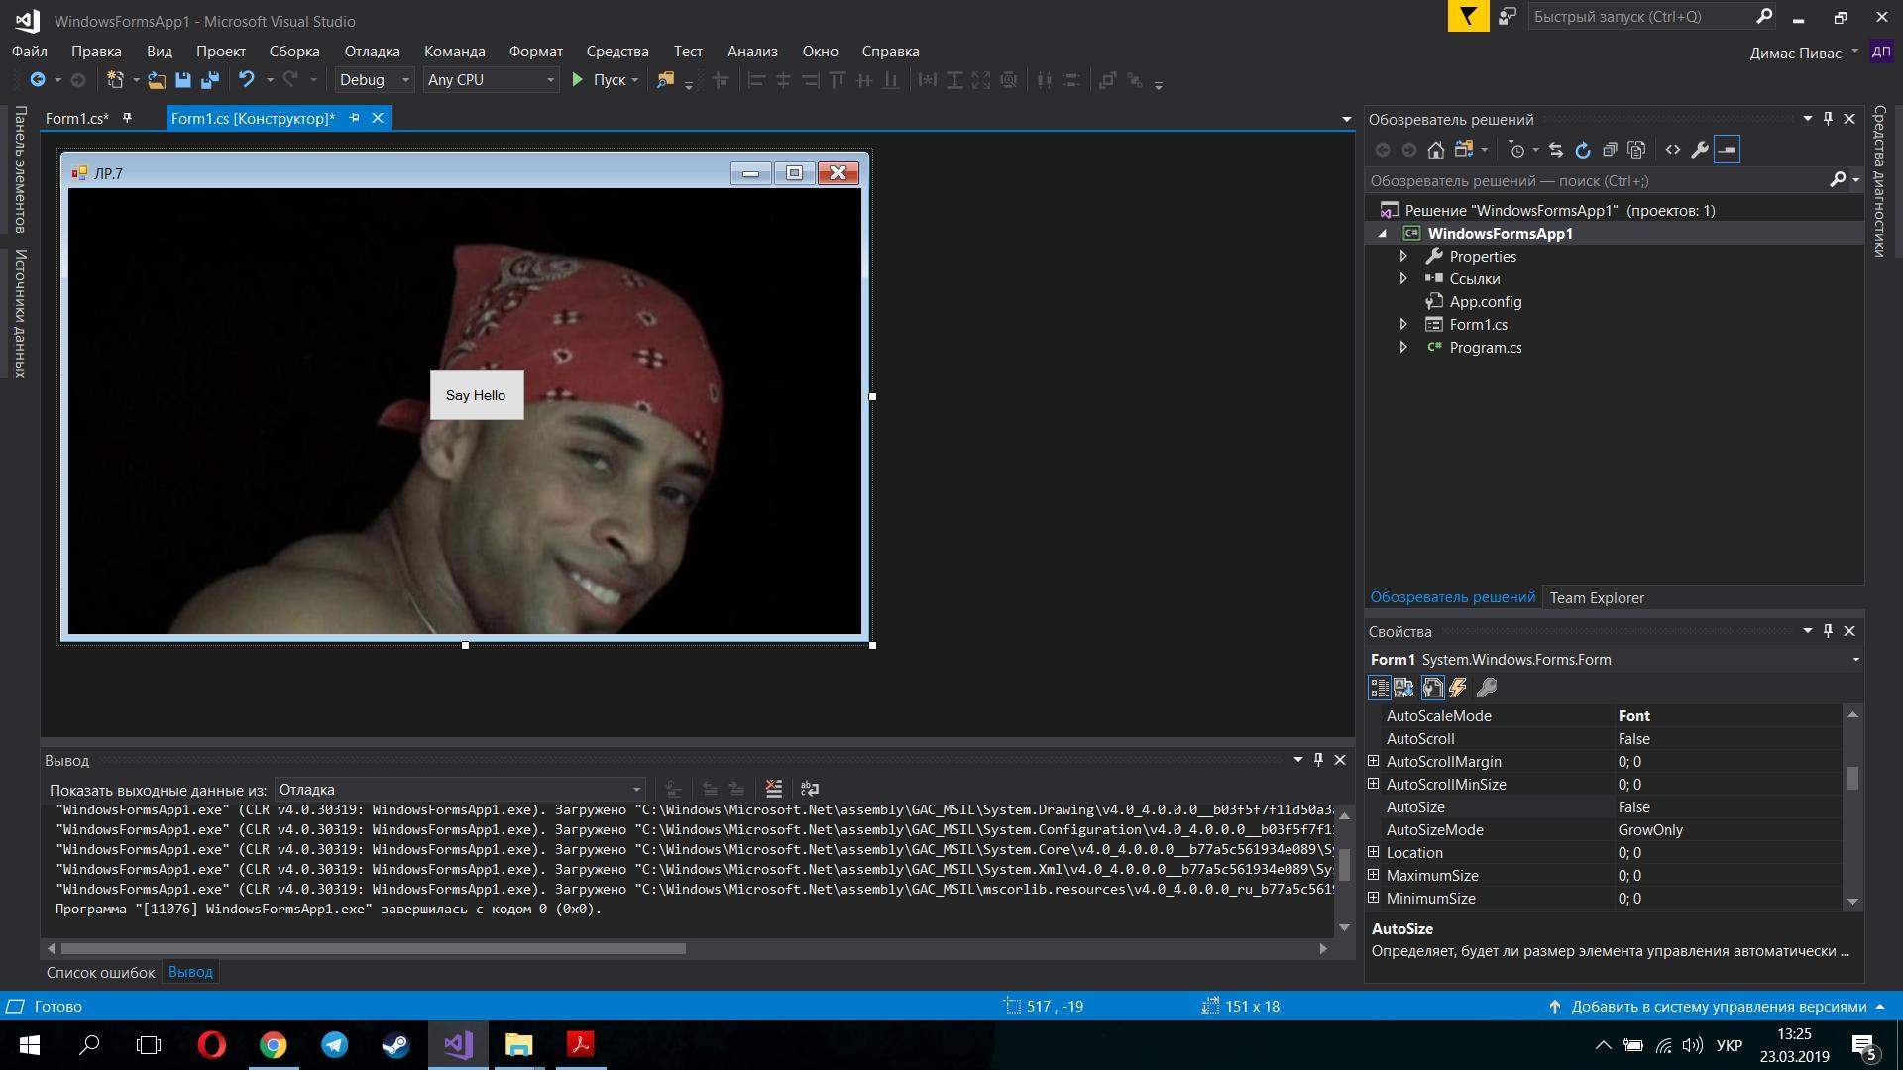Open Telegram from the Windows taskbar
Image resolution: width=1903 pixels, height=1070 pixels.
pyautogui.click(x=335, y=1045)
